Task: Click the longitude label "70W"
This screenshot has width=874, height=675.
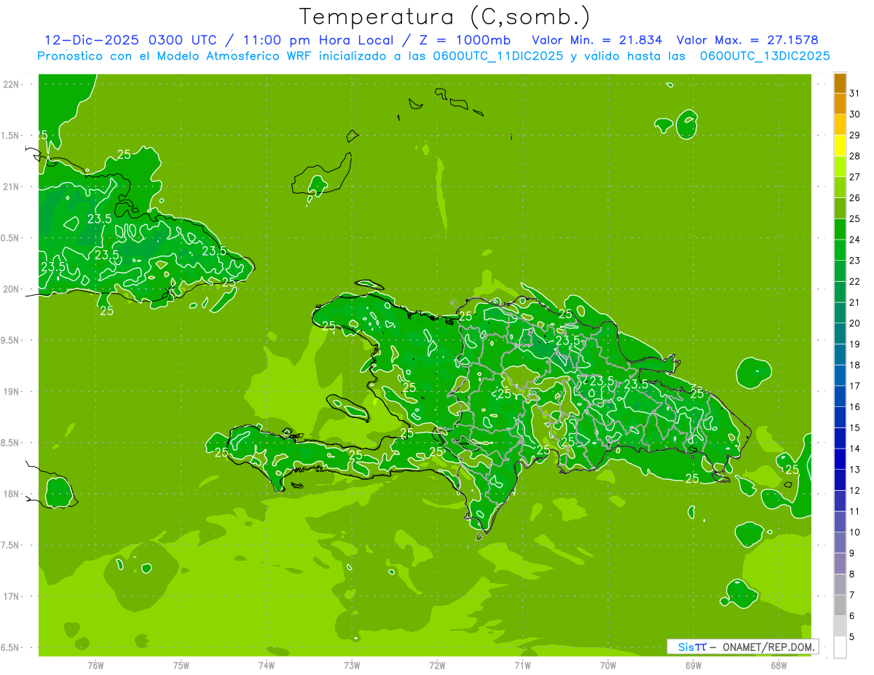Action: (x=608, y=666)
